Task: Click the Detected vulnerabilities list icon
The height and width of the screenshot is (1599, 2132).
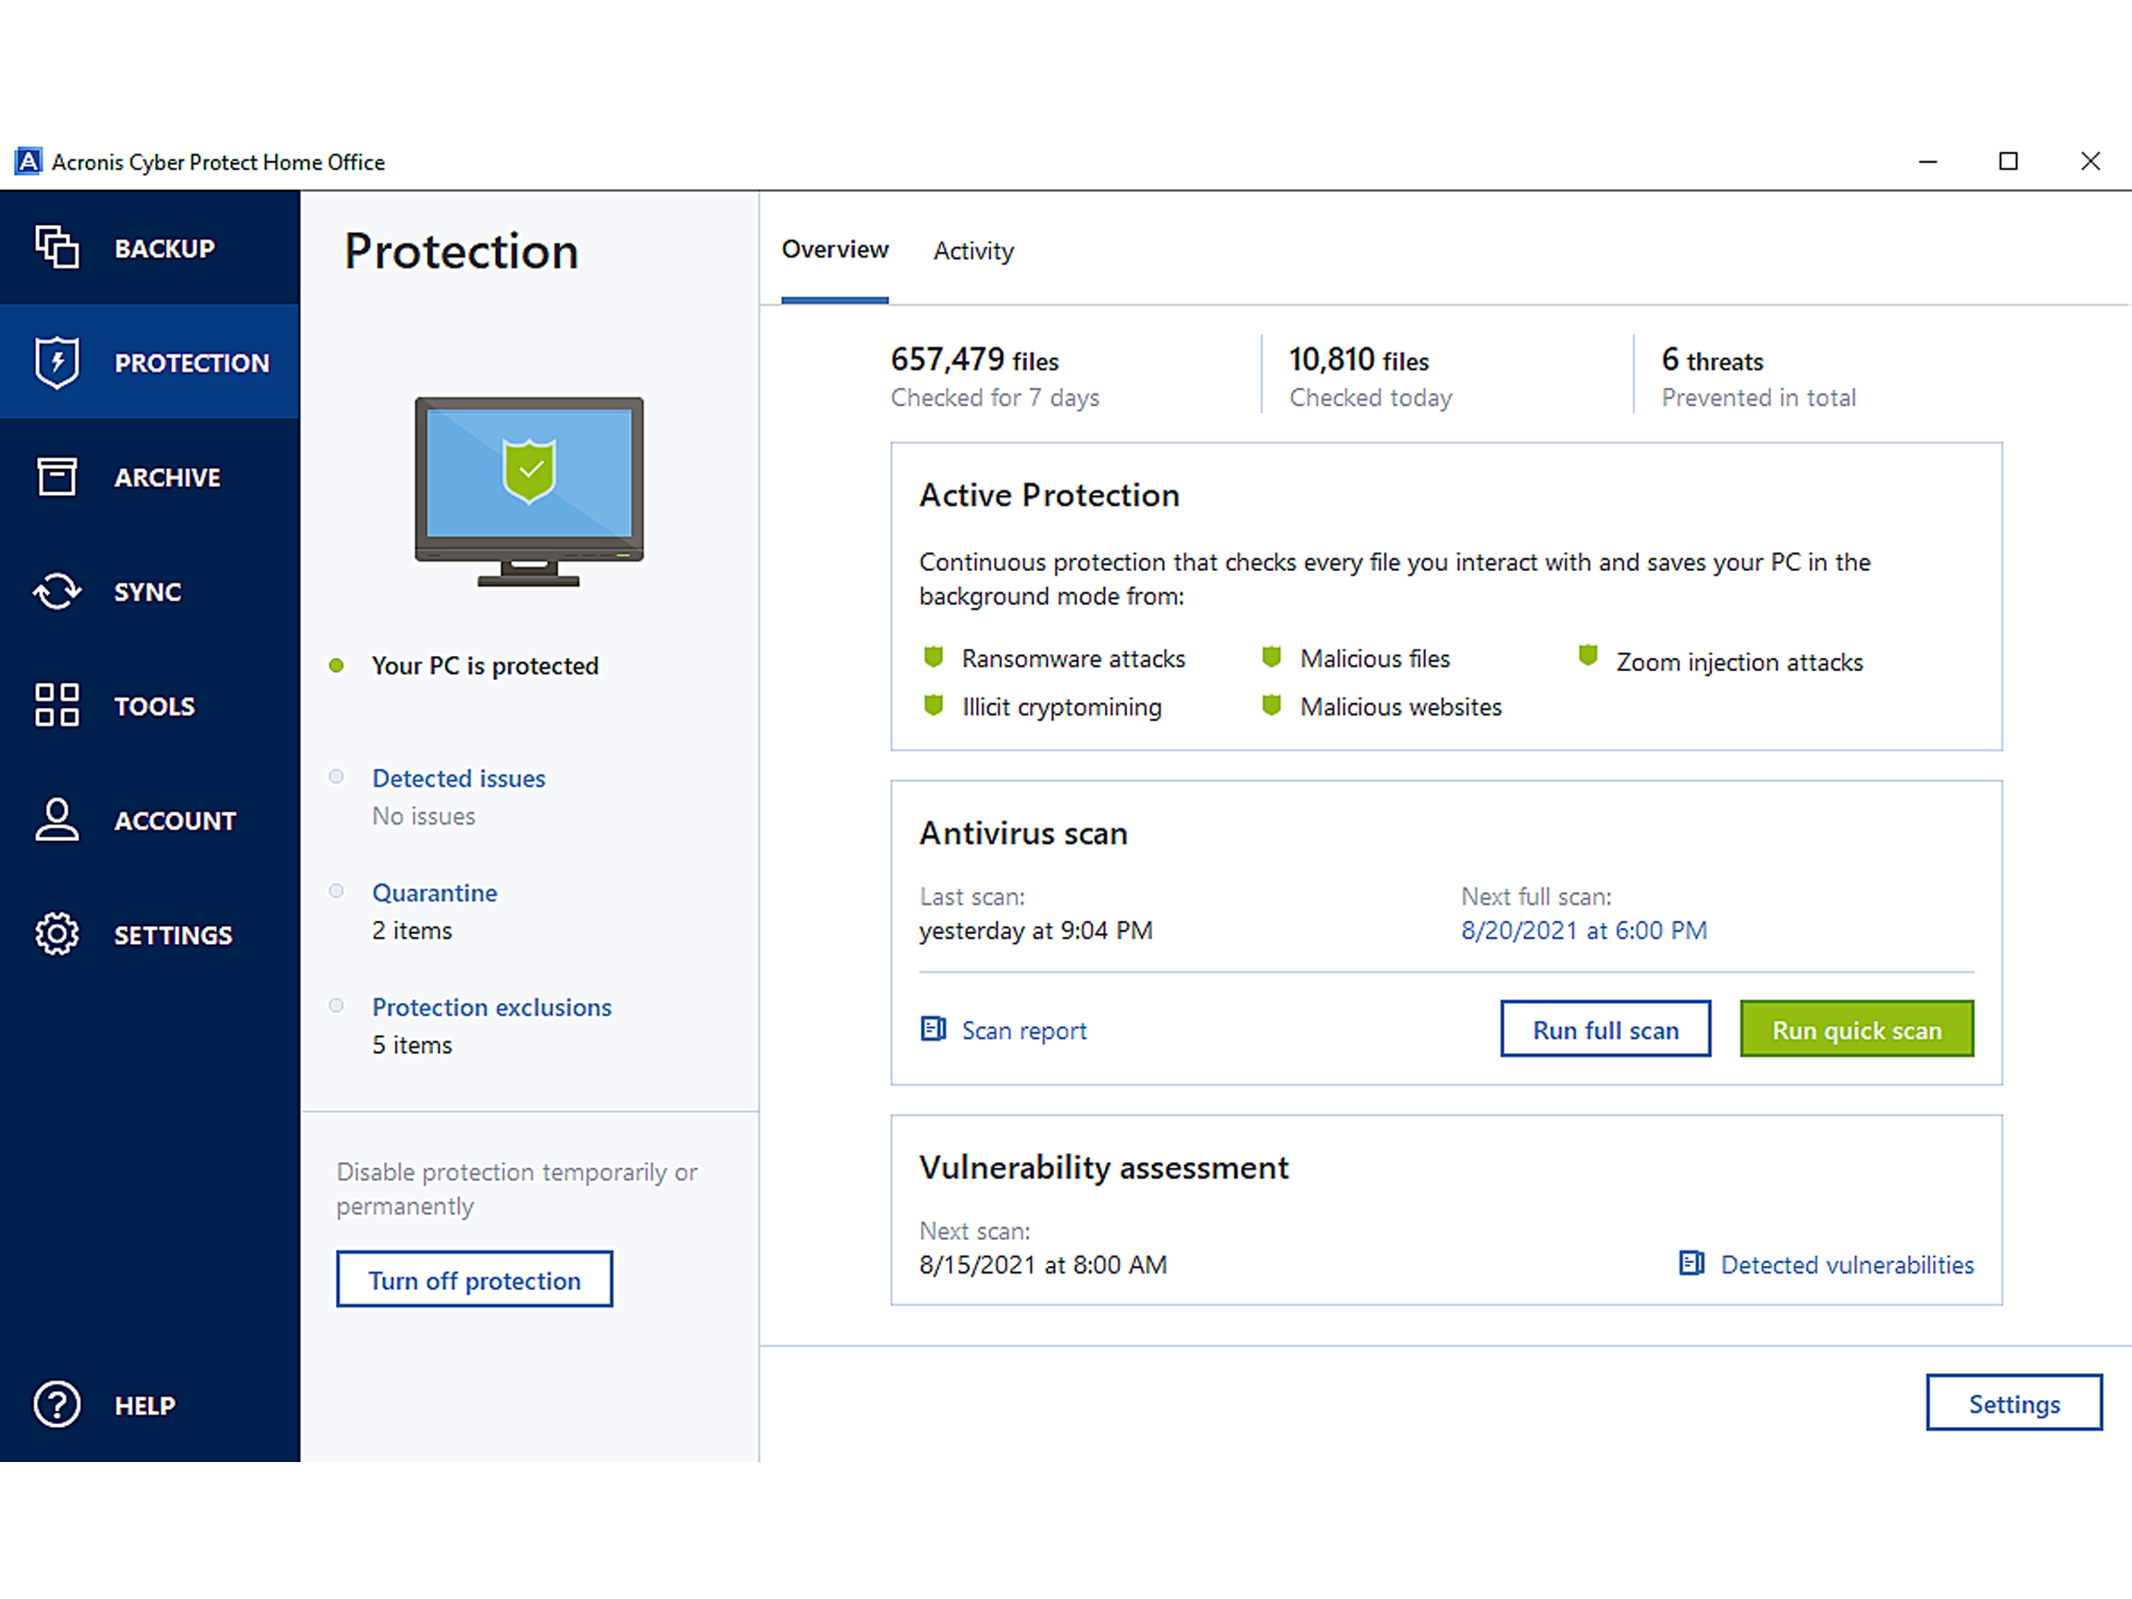Action: coord(1692,1264)
